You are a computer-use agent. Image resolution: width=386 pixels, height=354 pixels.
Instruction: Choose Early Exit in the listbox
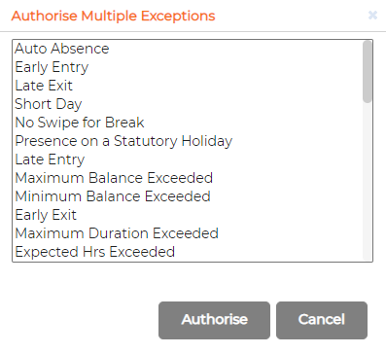pyautogui.click(x=188, y=215)
